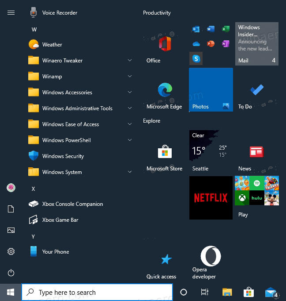Open Spotify in Play folder
286x301 pixels.
[x=257, y=183]
